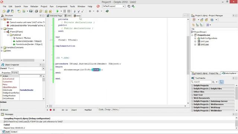Collapse the Errors node in Structure
238x134 pixels.
[1, 19]
